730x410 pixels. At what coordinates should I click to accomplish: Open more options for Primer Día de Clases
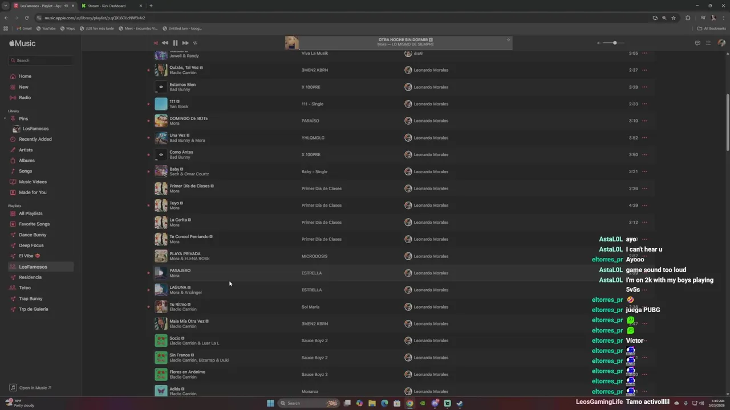[644, 188]
